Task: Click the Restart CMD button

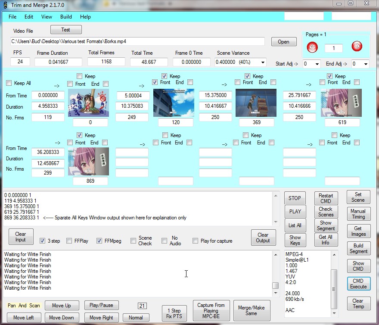Action: [x=326, y=198]
